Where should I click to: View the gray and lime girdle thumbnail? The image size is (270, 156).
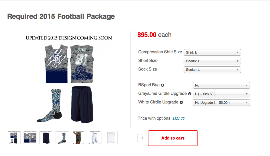click(x=79, y=137)
